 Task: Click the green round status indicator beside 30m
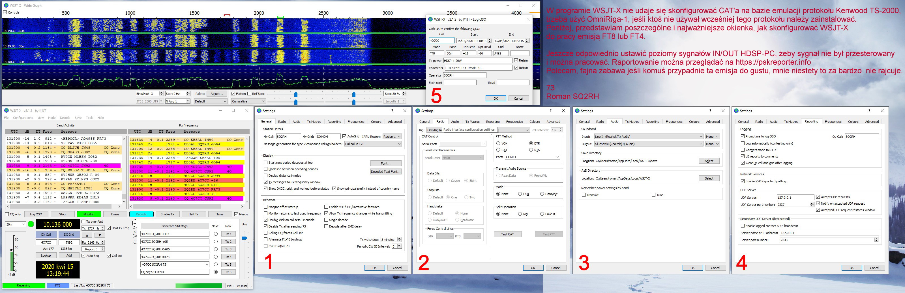coord(31,224)
